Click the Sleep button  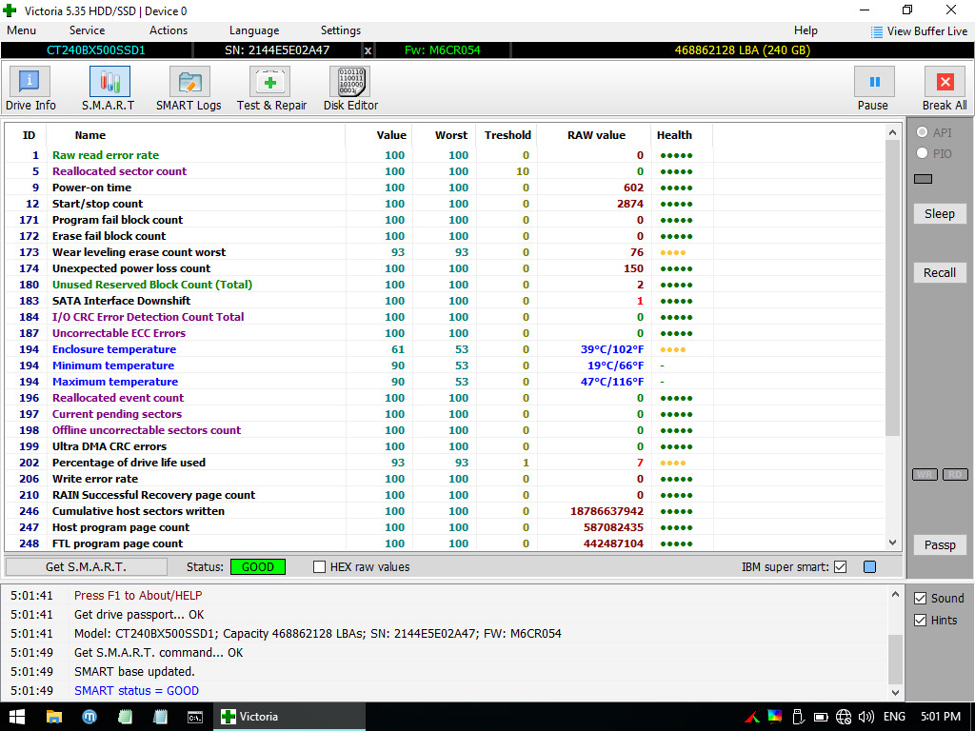940,214
